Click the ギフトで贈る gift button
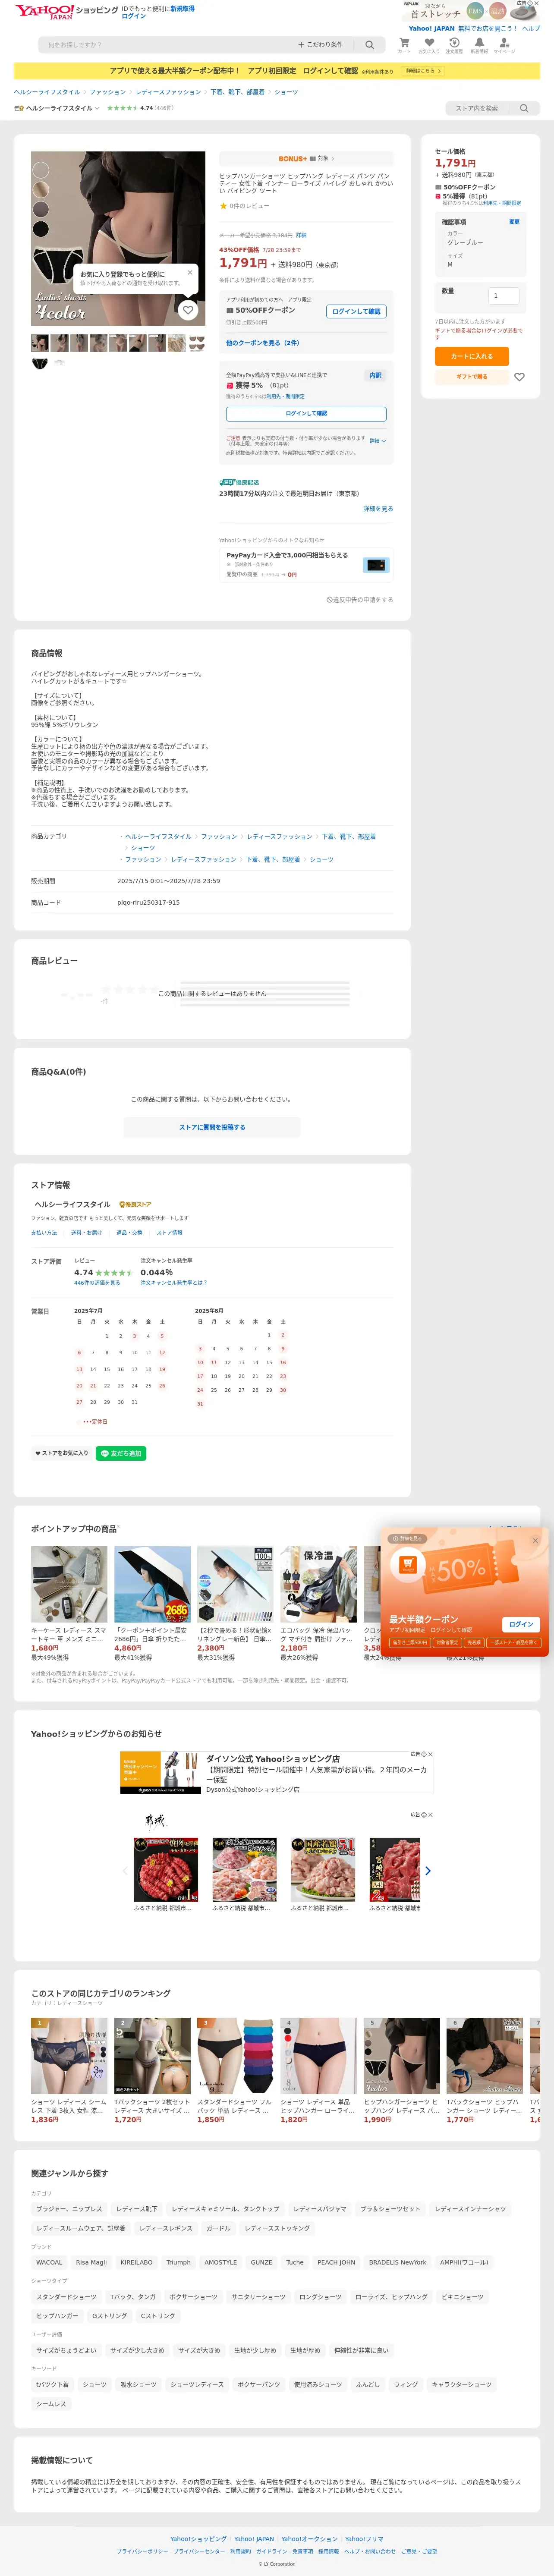554x2576 pixels. tap(471, 377)
